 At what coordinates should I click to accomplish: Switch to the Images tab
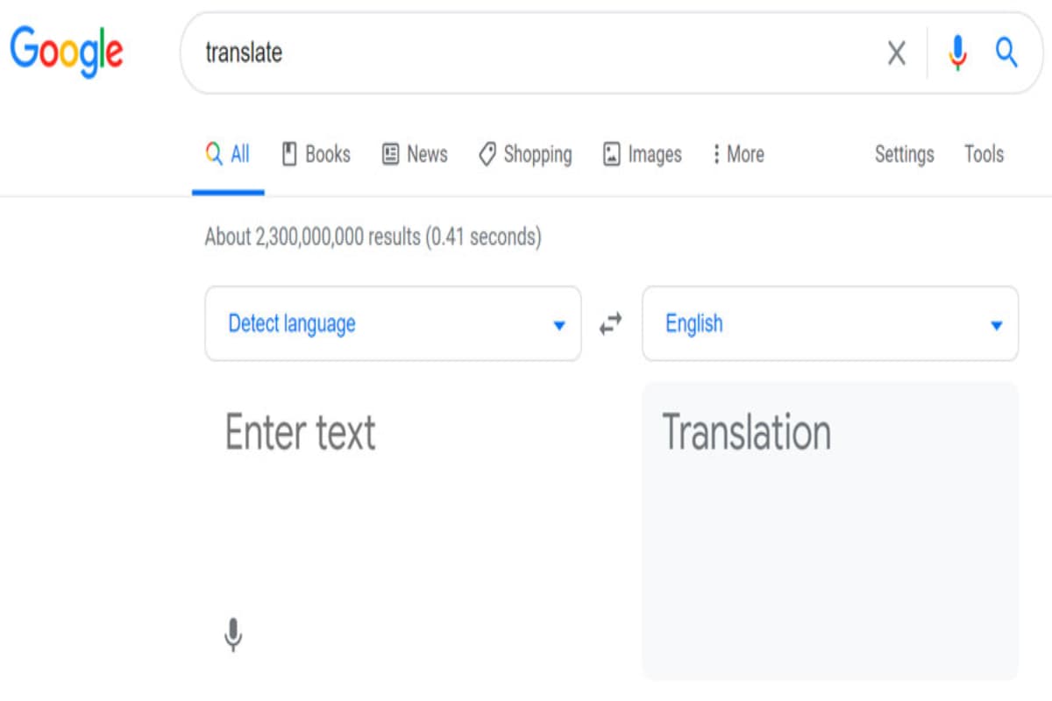pos(643,154)
